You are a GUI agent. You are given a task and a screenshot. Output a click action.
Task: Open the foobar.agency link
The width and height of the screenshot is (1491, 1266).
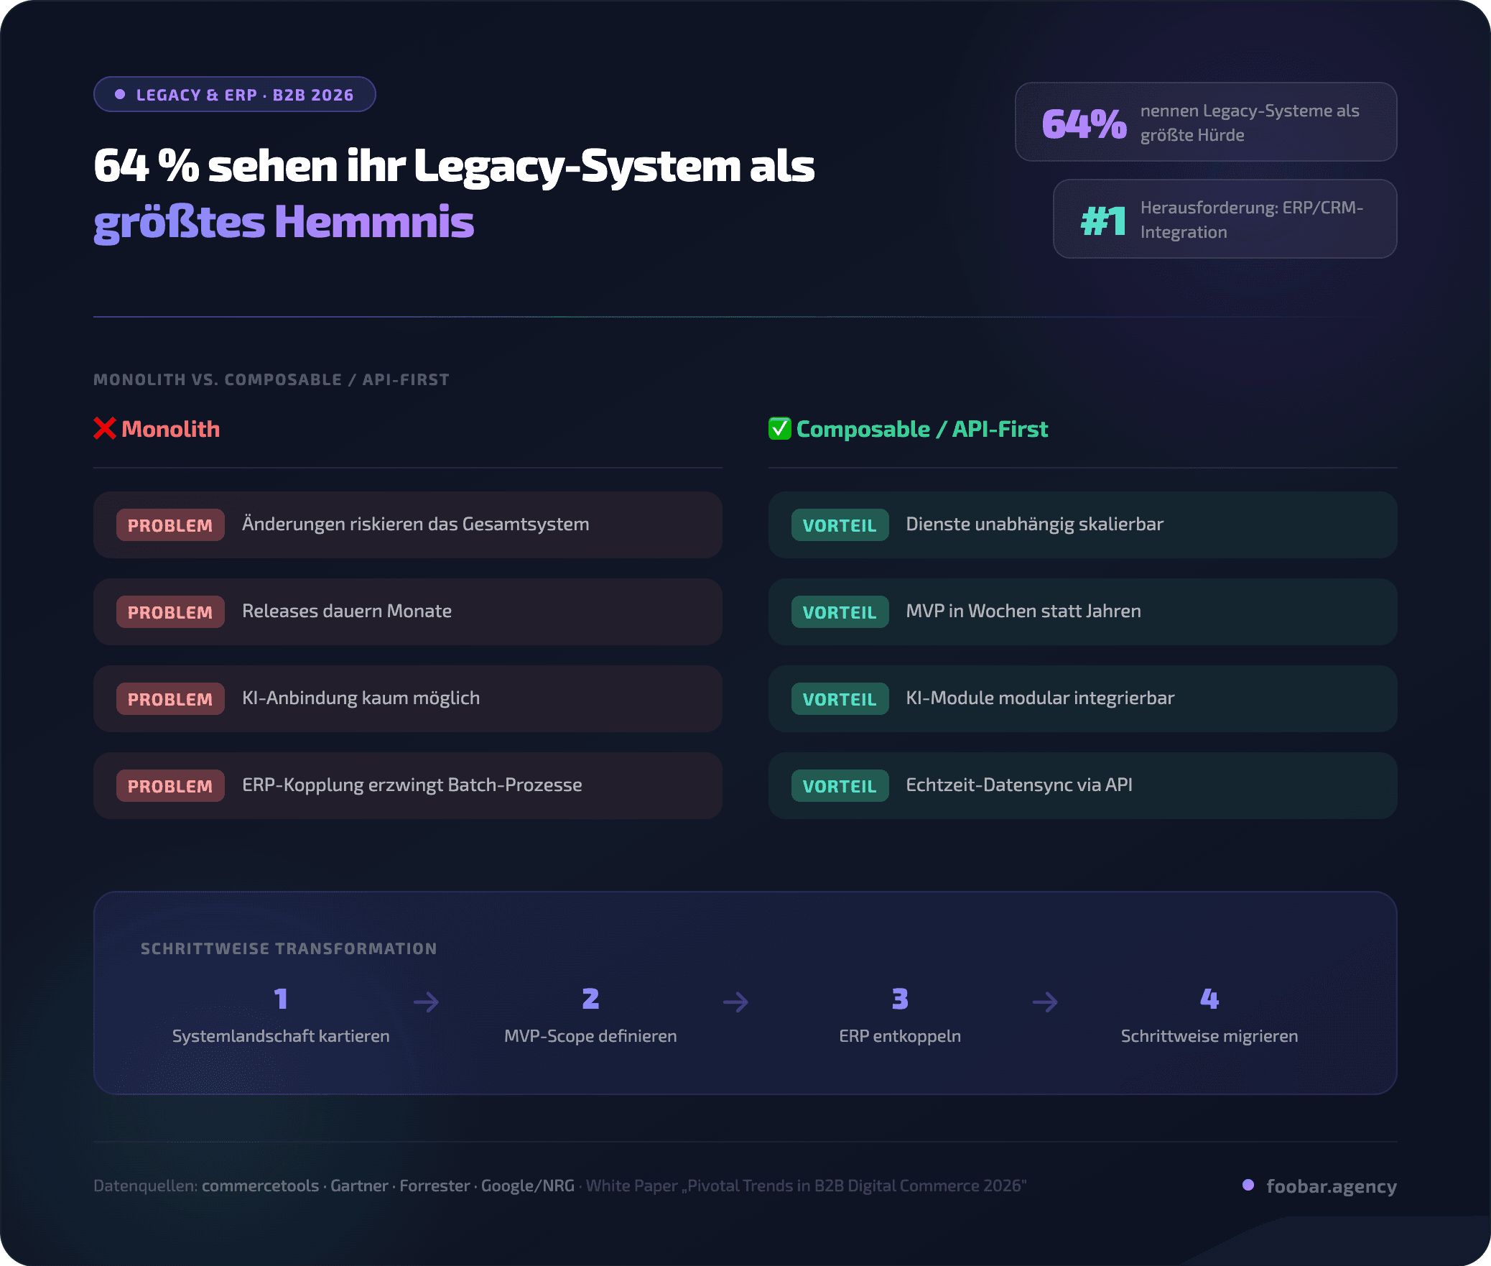(1331, 1186)
